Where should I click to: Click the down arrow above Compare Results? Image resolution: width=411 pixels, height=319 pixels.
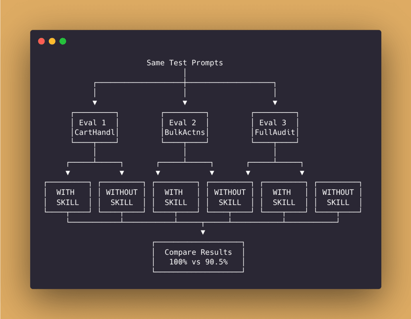tap(203, 232)
